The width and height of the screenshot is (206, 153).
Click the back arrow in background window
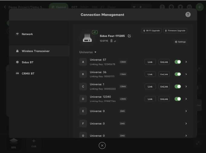point(5,7)
